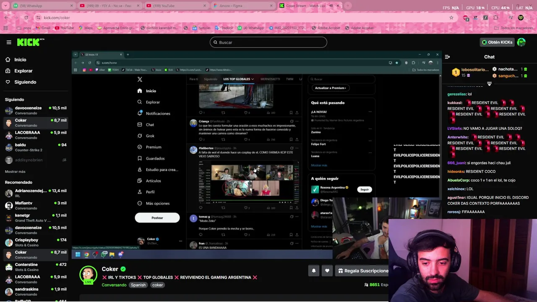Open Siguiendo in Kick sidebar
The height and width of the screenshot is (302, 537).
tap(25, 82)
